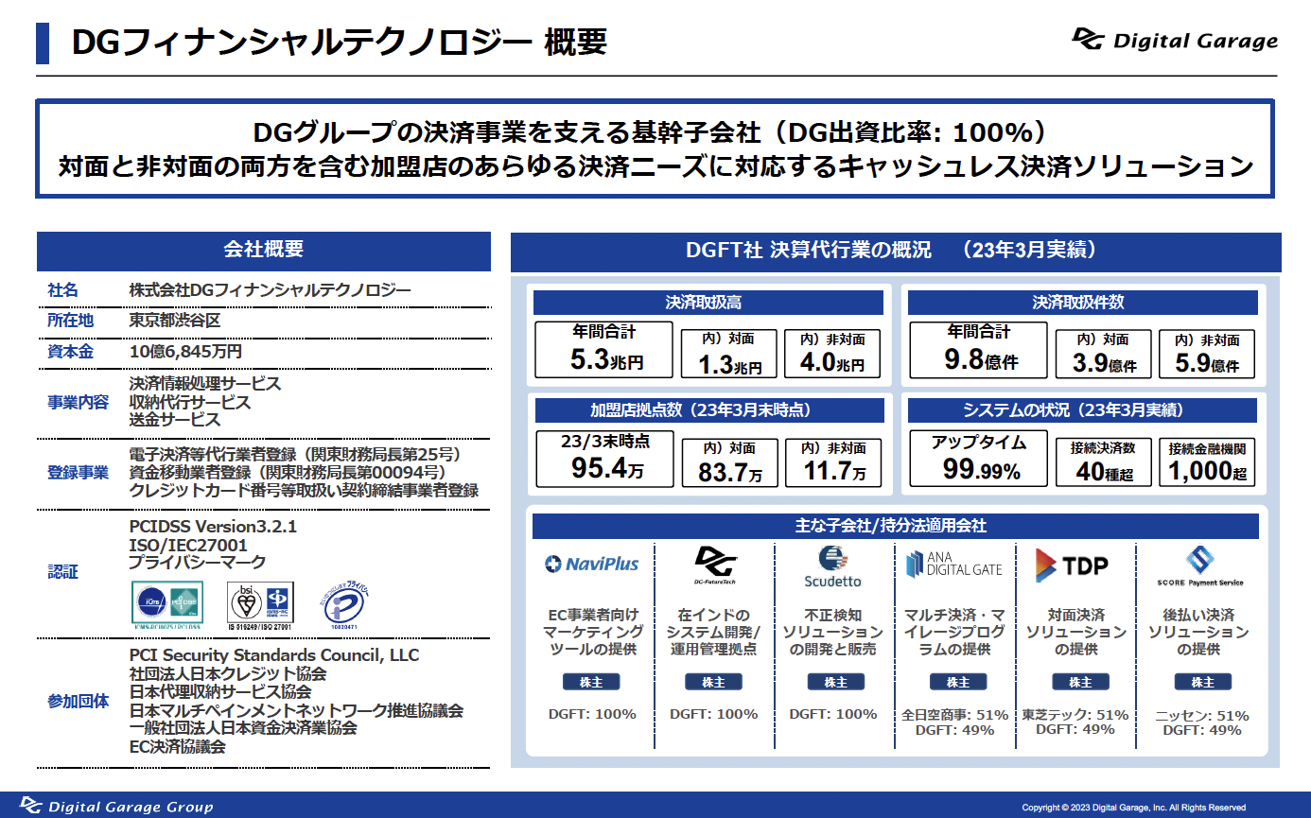1311x818 pixels.
Task: Click the 5.9億件 value box
Action: tap(1207, 354)
